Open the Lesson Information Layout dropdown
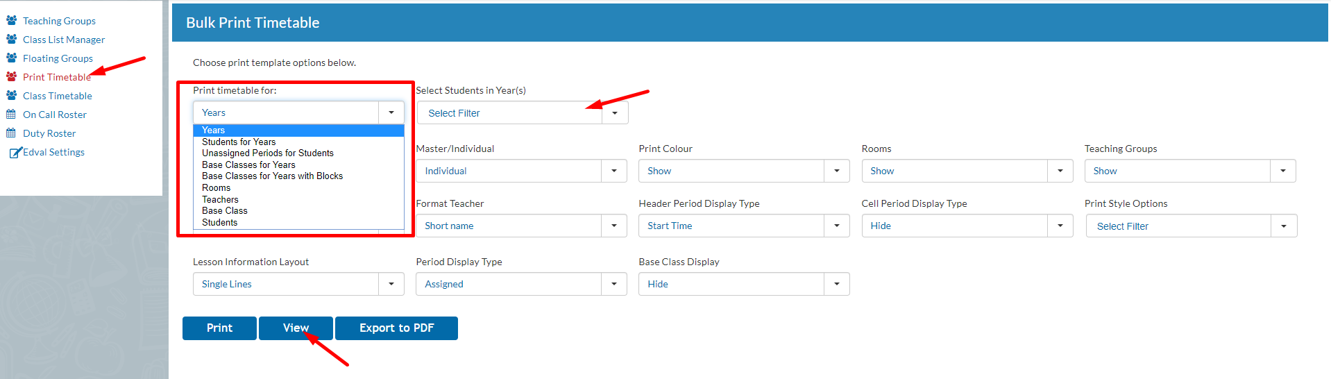The image size is (1331, 379). pyautogui.click(x=298, y=284)
